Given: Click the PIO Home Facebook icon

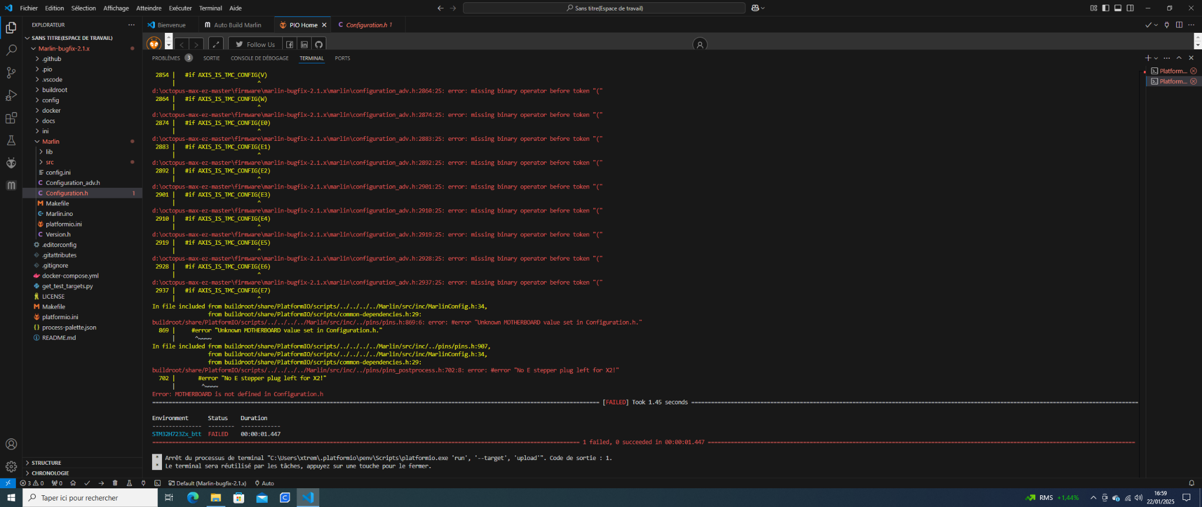Looking at the screenshot, I should click(289, 45).
